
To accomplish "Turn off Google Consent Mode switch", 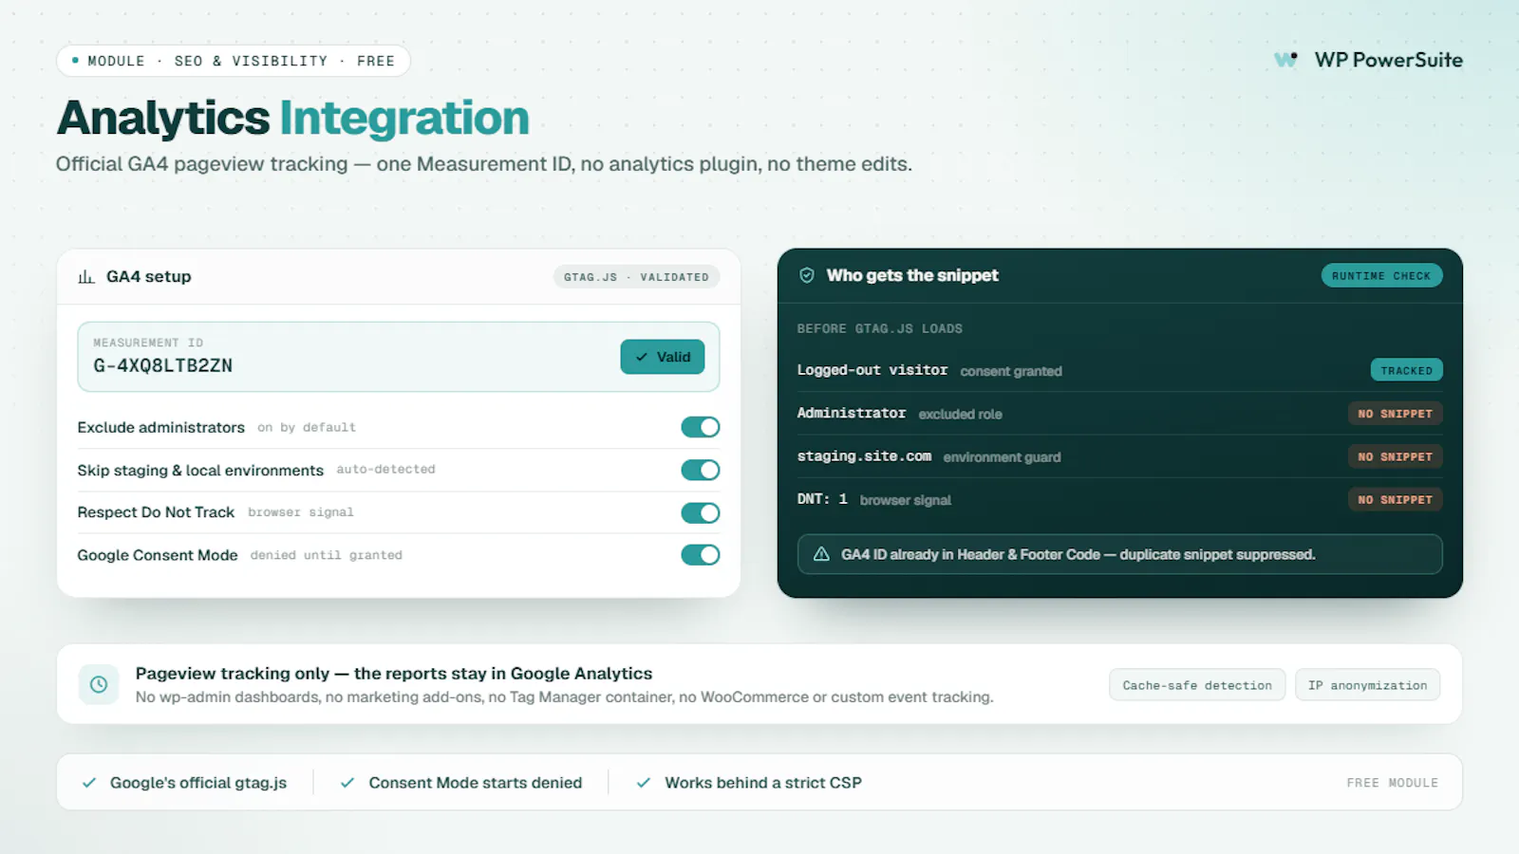I will [x=701, y=554].
